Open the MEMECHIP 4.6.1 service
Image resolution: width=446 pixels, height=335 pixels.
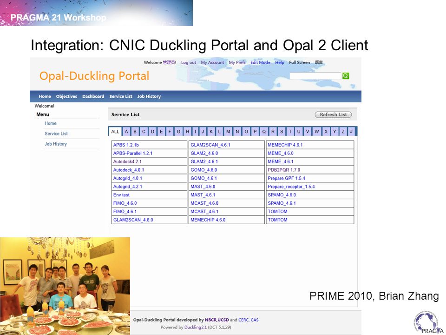pos(285,145)
